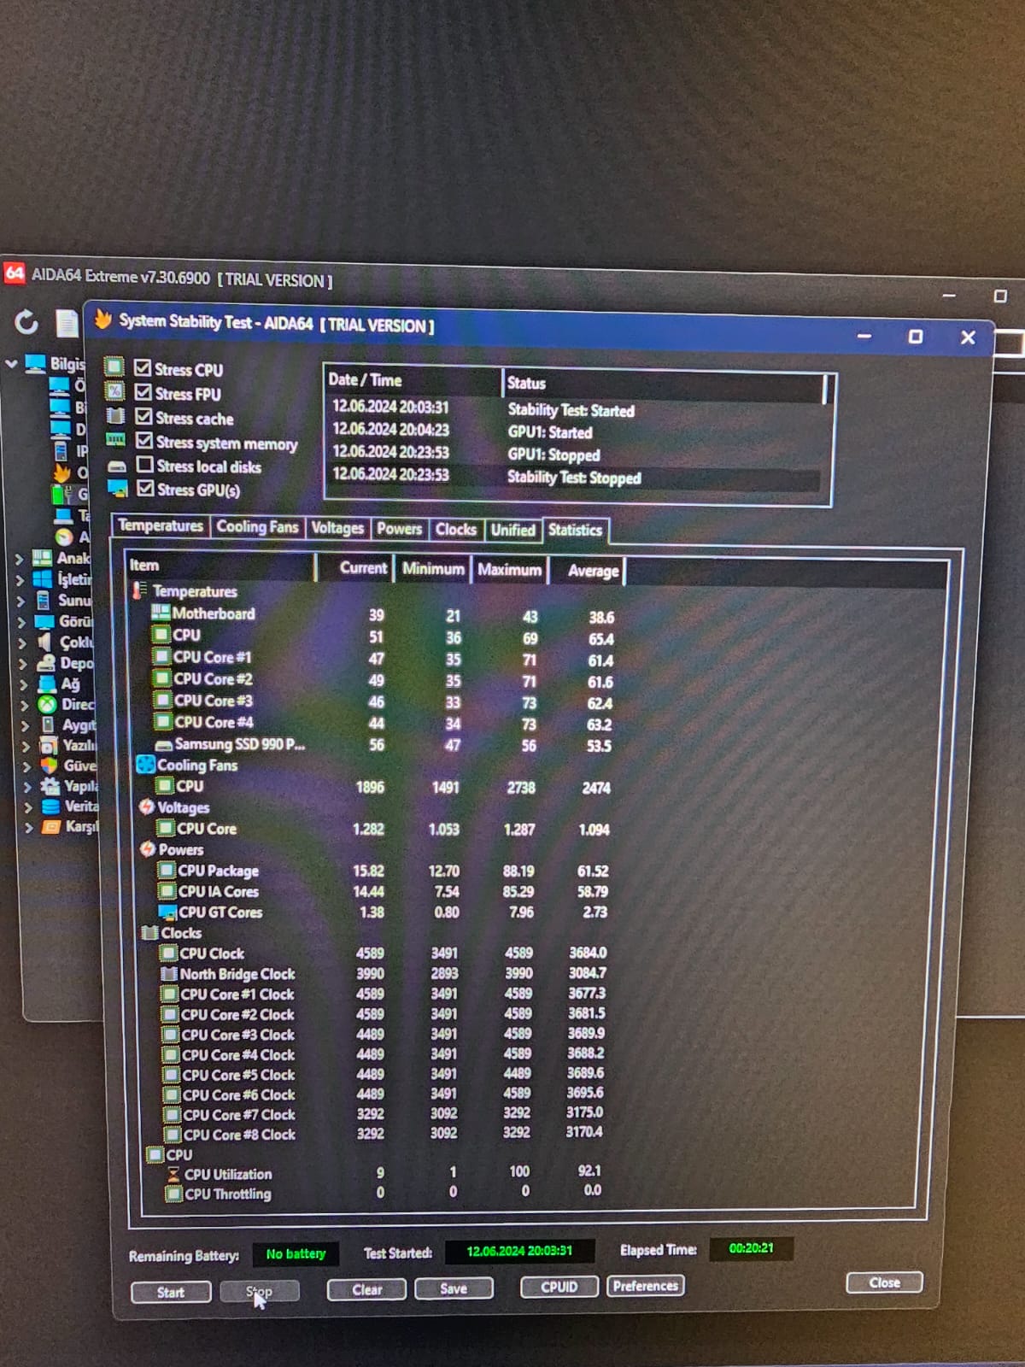Viewport: 1025px width, 1367px height.
Task: Select the Unified tab
Action: click(512, 531)
